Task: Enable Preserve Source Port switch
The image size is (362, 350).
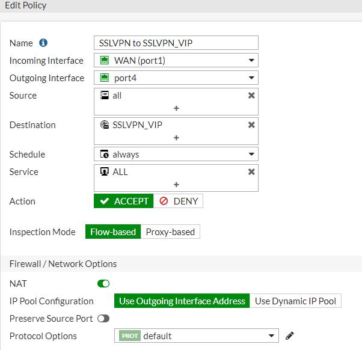Action: point(103,319)
